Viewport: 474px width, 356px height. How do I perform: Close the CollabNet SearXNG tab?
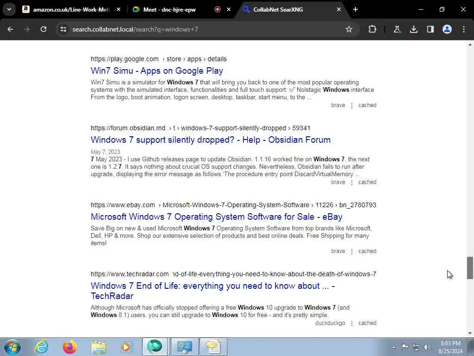(338, 9)
